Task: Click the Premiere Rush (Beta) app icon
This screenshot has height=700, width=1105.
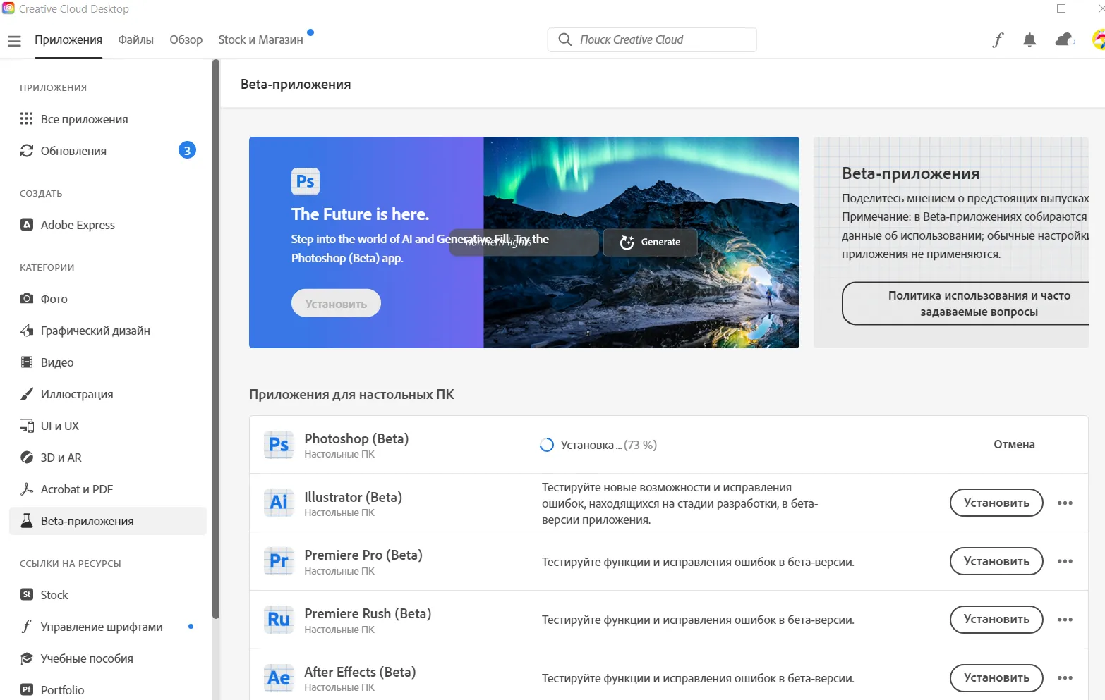Action: click(279, 620)
